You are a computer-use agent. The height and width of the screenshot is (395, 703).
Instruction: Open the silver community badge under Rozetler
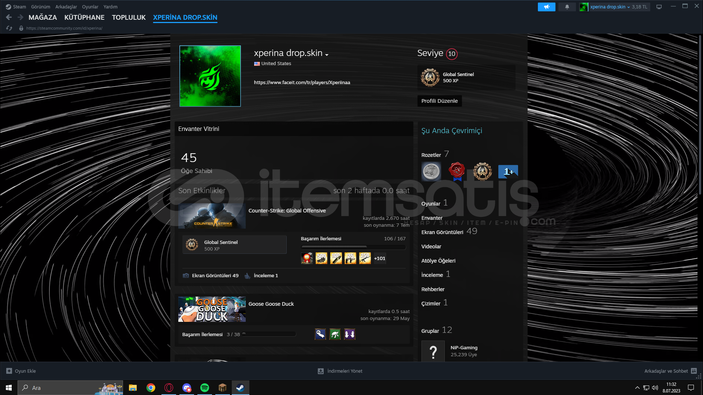point(431,172)
